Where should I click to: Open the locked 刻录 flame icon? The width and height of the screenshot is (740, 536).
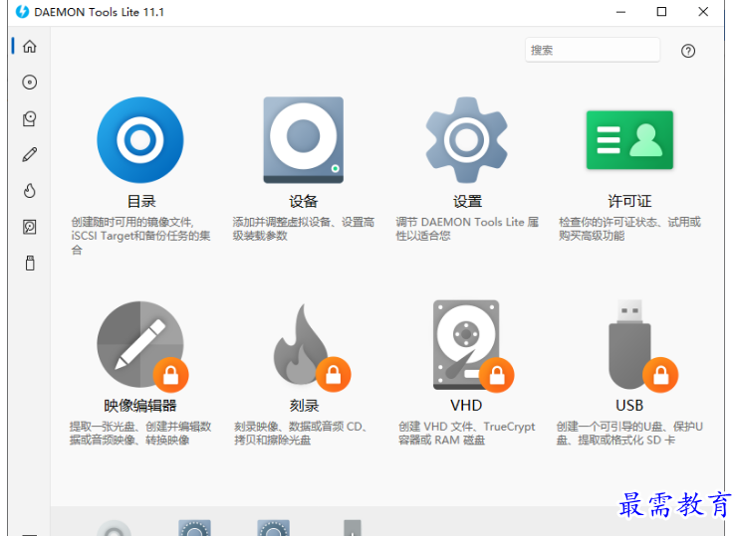312,346
